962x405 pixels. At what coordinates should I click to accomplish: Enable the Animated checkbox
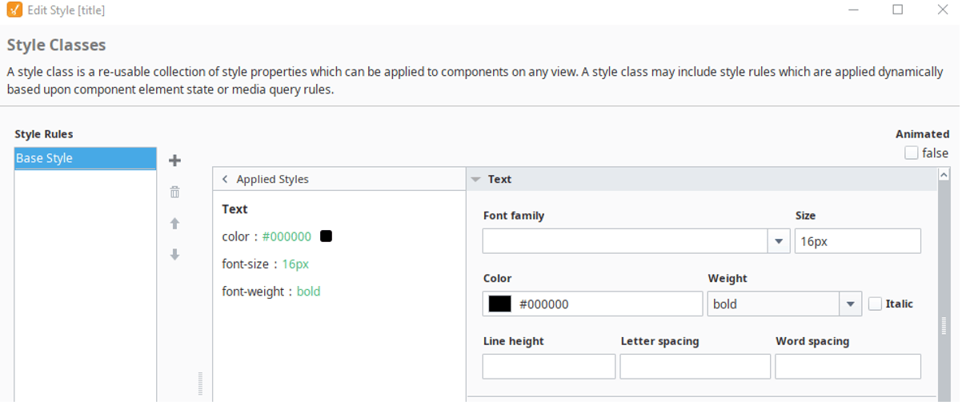[x=911, y=153]
